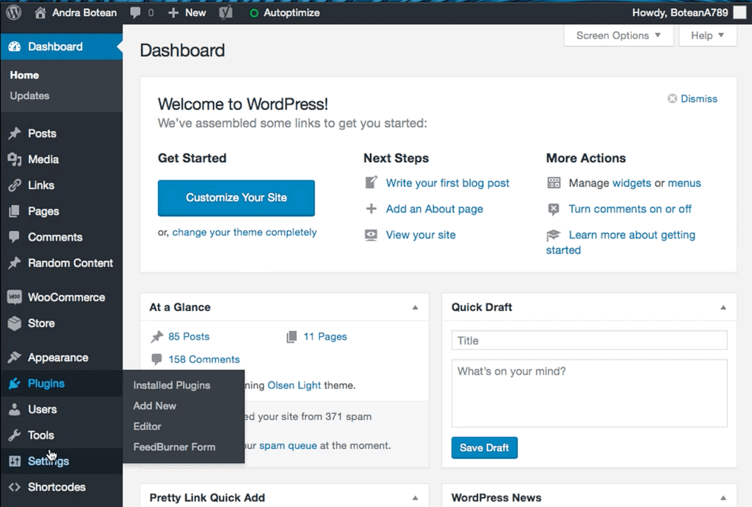Open the comments bubble icon in admin bar
Image resolution: width=752 pixels, height=507 pixels.
pyautogui.click(x=135, y=13)
